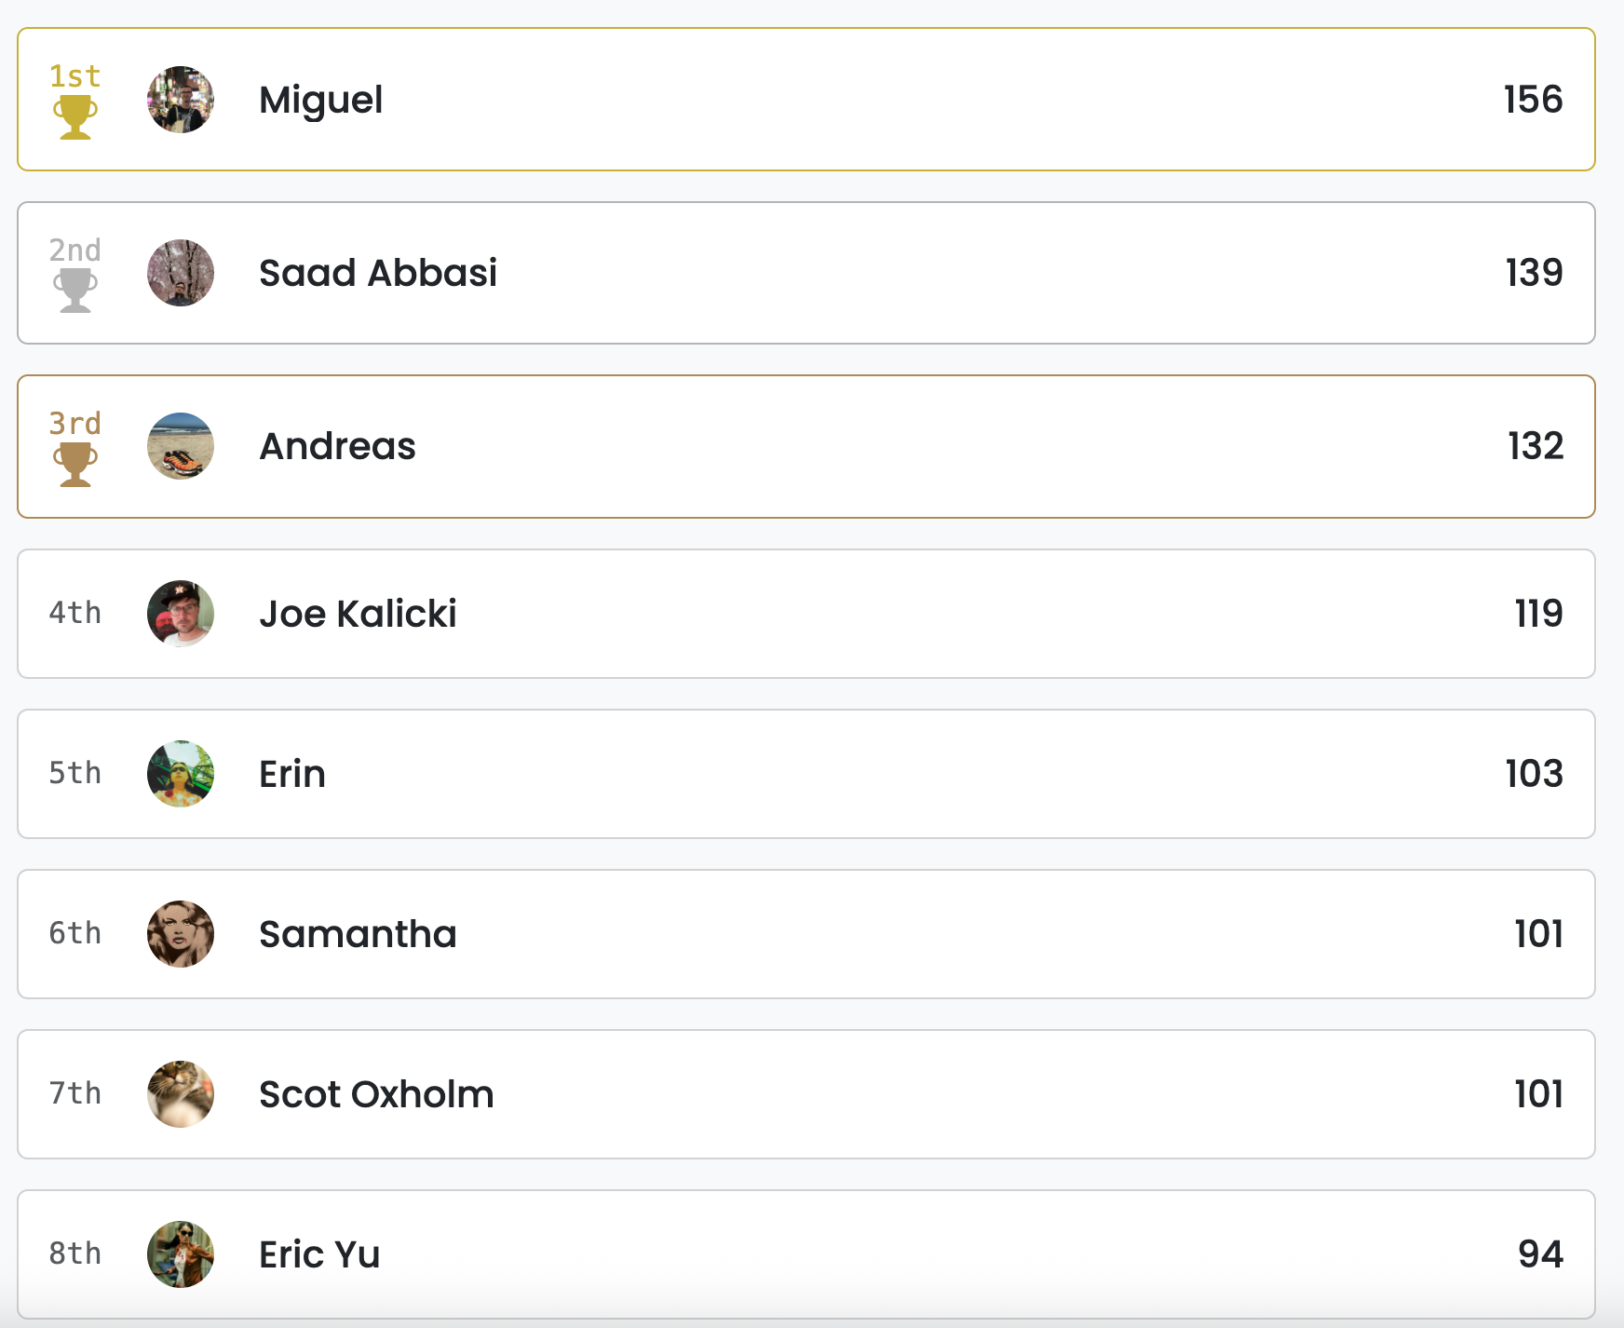Click the silver second-place trophy icon
This screenshot has width=1624, height=1328.
tap(75, 291)
